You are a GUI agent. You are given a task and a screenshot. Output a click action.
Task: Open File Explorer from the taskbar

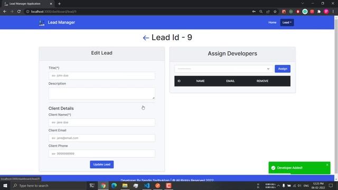tap(125, 185)
